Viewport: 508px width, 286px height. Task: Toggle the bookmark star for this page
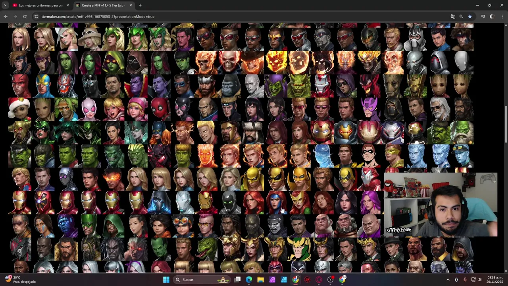tap(470, 17)
